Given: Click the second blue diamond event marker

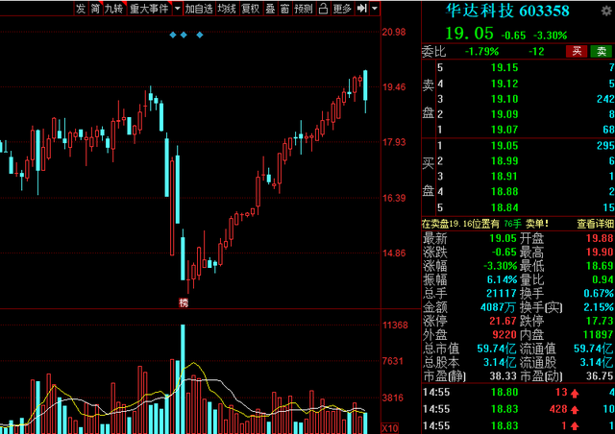Looking at the screenshot, I should 184,35.
